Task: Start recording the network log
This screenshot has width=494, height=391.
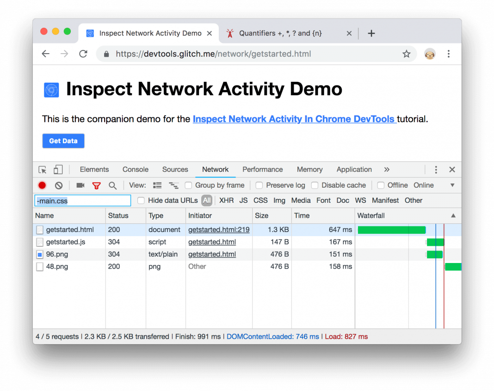Action: (x=42, y=185)
